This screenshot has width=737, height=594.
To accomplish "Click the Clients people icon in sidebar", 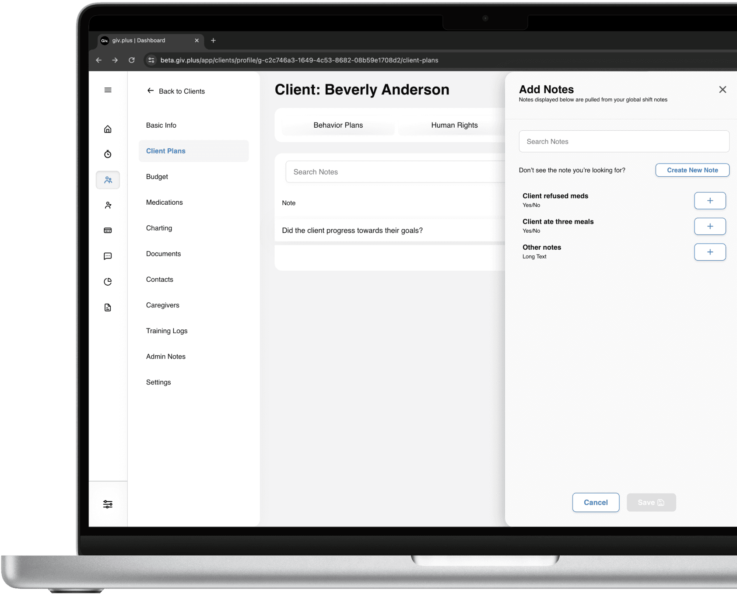I will click(108, 180).
